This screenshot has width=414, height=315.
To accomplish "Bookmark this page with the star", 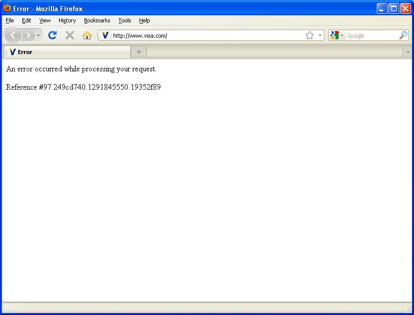I will click(309, 35).
